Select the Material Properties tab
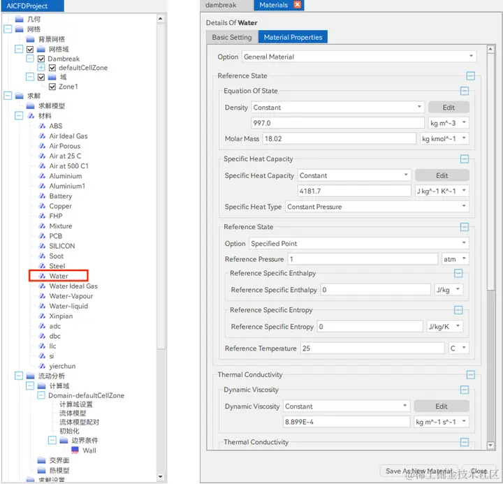Image resolution: width=503 pixels, height=484 pixels. click(x=293, y=37)
